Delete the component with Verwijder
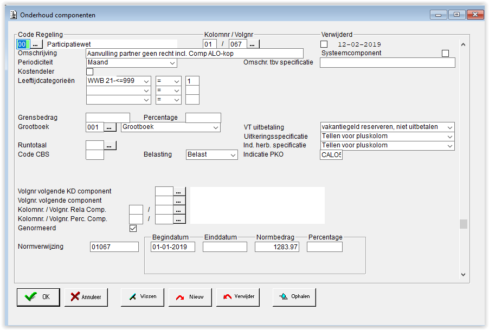This screenshot has height=330, width=489. [238, 297]
